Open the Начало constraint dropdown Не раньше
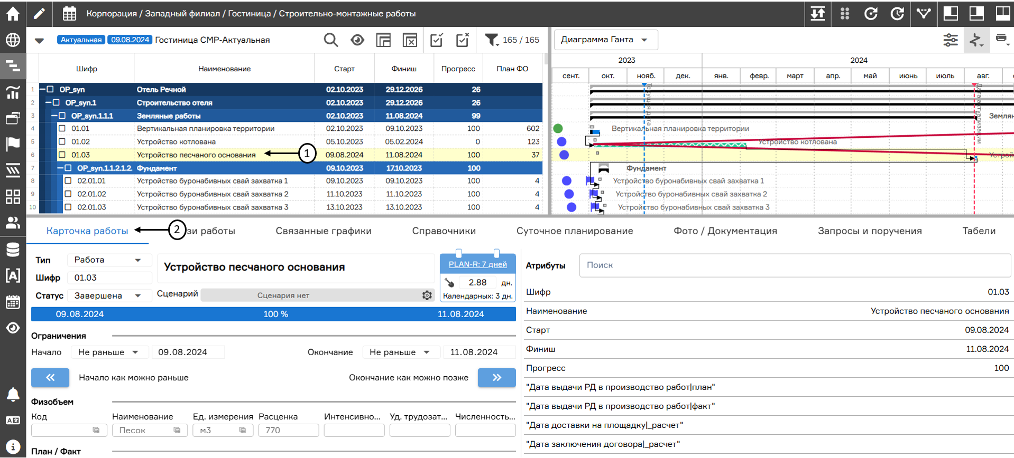Viewport: 1014px width, 458px height. tap(109, 352)
